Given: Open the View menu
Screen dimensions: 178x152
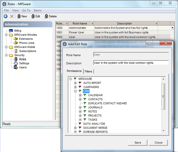Looking at the screenshot, I should click(15, 10).
